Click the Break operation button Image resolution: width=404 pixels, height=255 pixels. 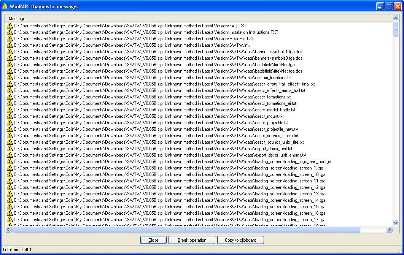pos(192,240)
